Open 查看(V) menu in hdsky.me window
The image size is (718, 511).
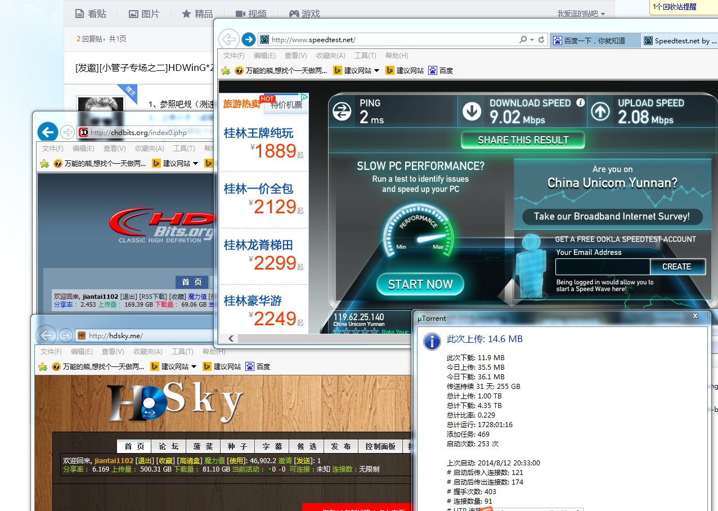click(x=113, y=351)
